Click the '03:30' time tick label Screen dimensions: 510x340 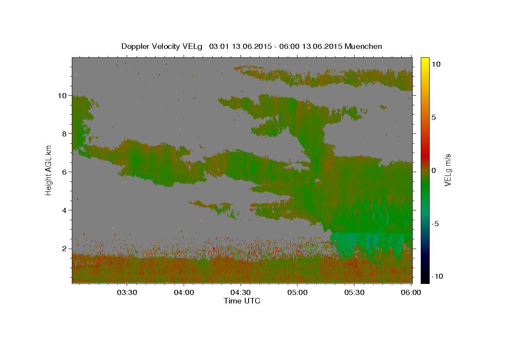(127, 292)
